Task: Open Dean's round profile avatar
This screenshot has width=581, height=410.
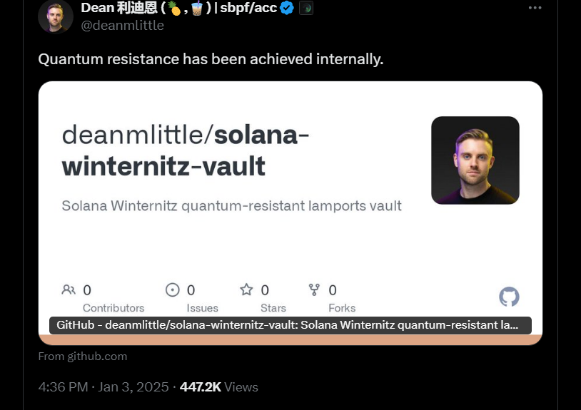Action: (x=56, y=16)
